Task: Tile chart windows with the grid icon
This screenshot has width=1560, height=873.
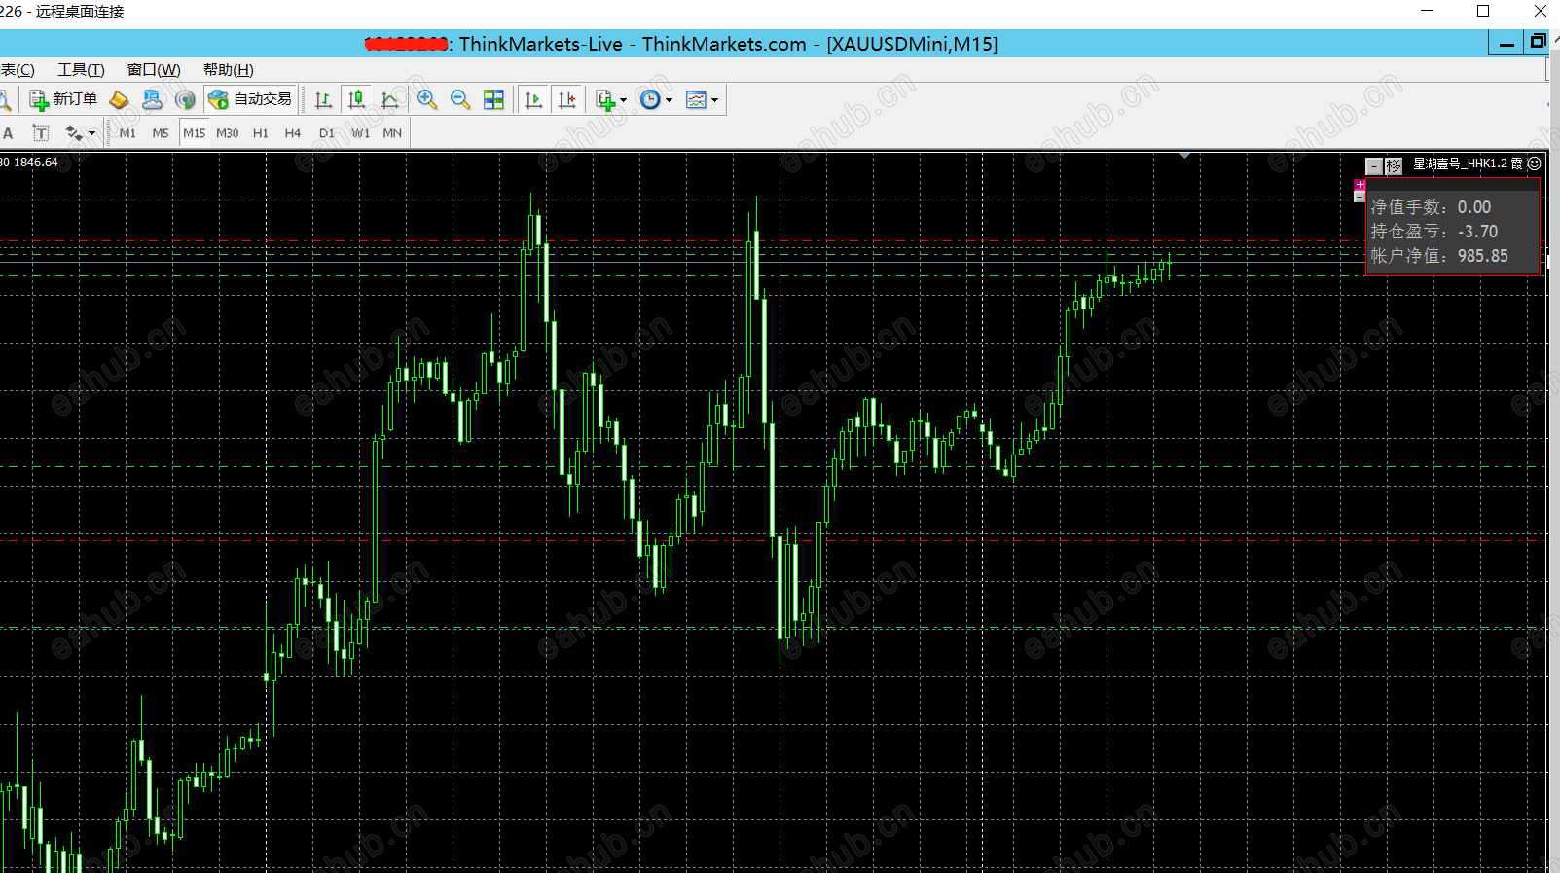Action: tap(494, 99)
